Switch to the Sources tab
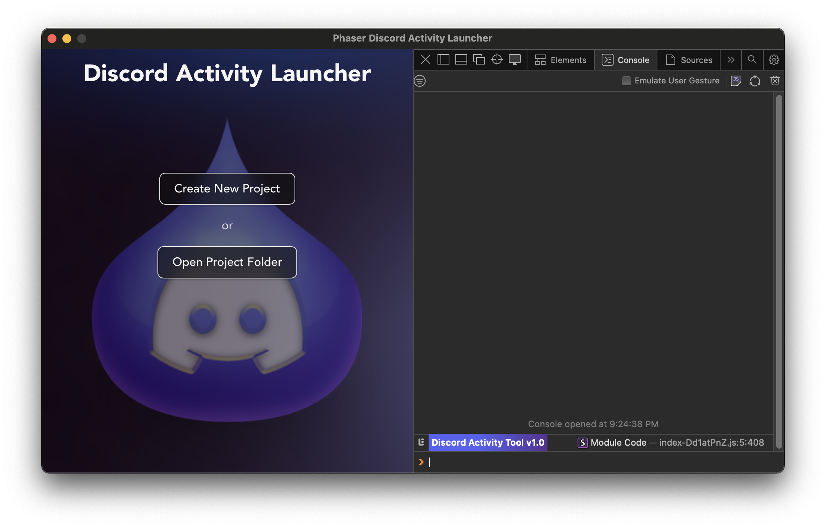 pyautogui.click(x=689, y=60)
